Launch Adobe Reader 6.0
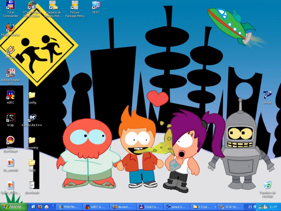The width and height of the screenshot is (281, 211). (x=10, y=73)
